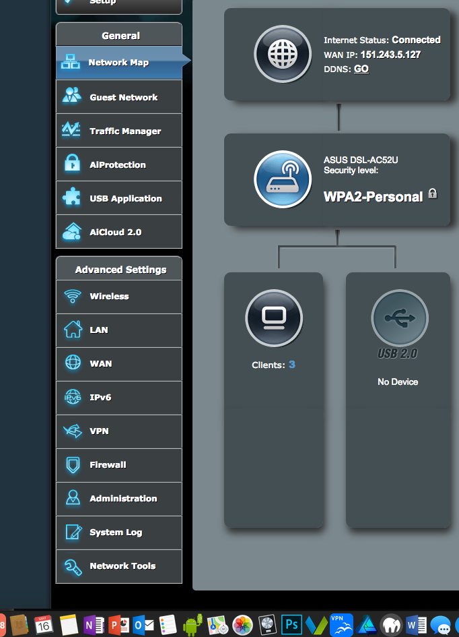Viewport: 459px width, 637px height.
Task: Click the Network Tools wrench icon
Action: 73,567
